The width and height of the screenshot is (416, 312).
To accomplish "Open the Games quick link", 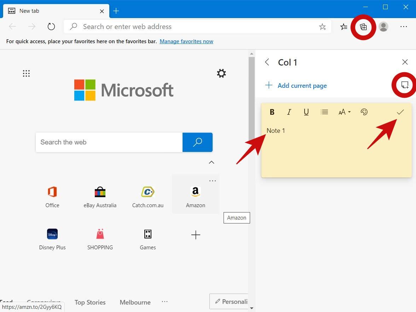I will coord(148,239).
